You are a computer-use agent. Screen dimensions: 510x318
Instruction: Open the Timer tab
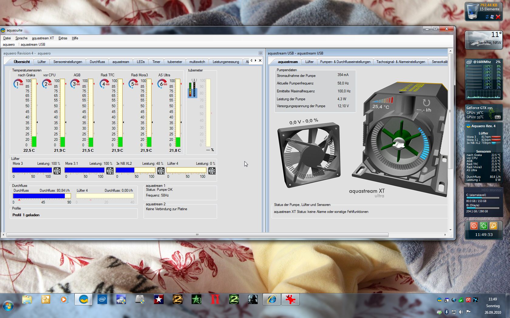click(x=156, y=62)
